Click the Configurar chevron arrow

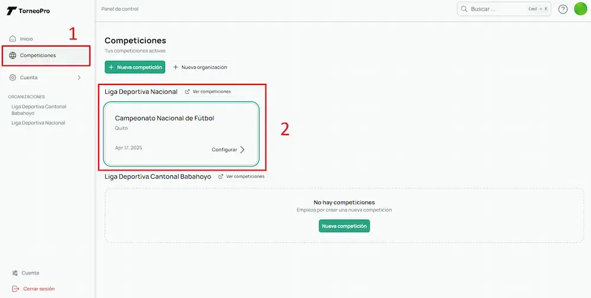pyautogui.click(x=242, y=150)
